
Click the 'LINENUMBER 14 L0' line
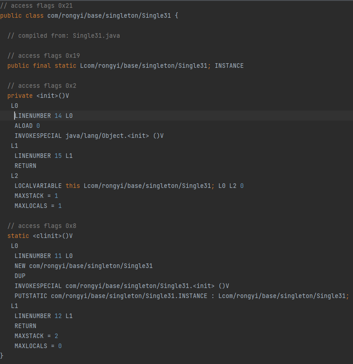tap(44, 116)
